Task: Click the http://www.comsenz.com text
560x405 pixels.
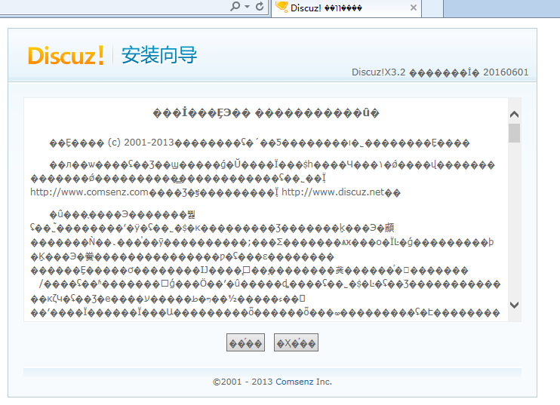Action: (89, 192)
